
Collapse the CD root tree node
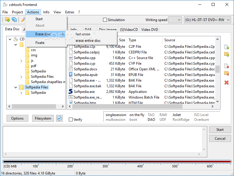pos(10,39)
